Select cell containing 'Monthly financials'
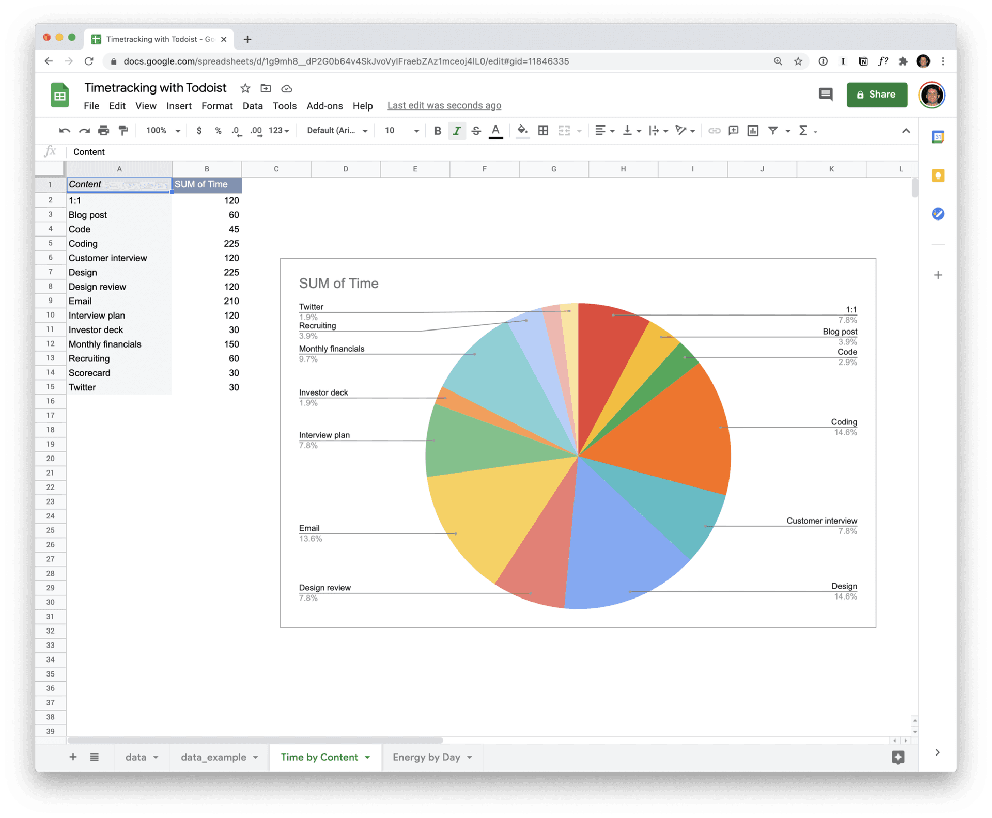The width and height of the screenshot is (992, 818). click(119, 344)
